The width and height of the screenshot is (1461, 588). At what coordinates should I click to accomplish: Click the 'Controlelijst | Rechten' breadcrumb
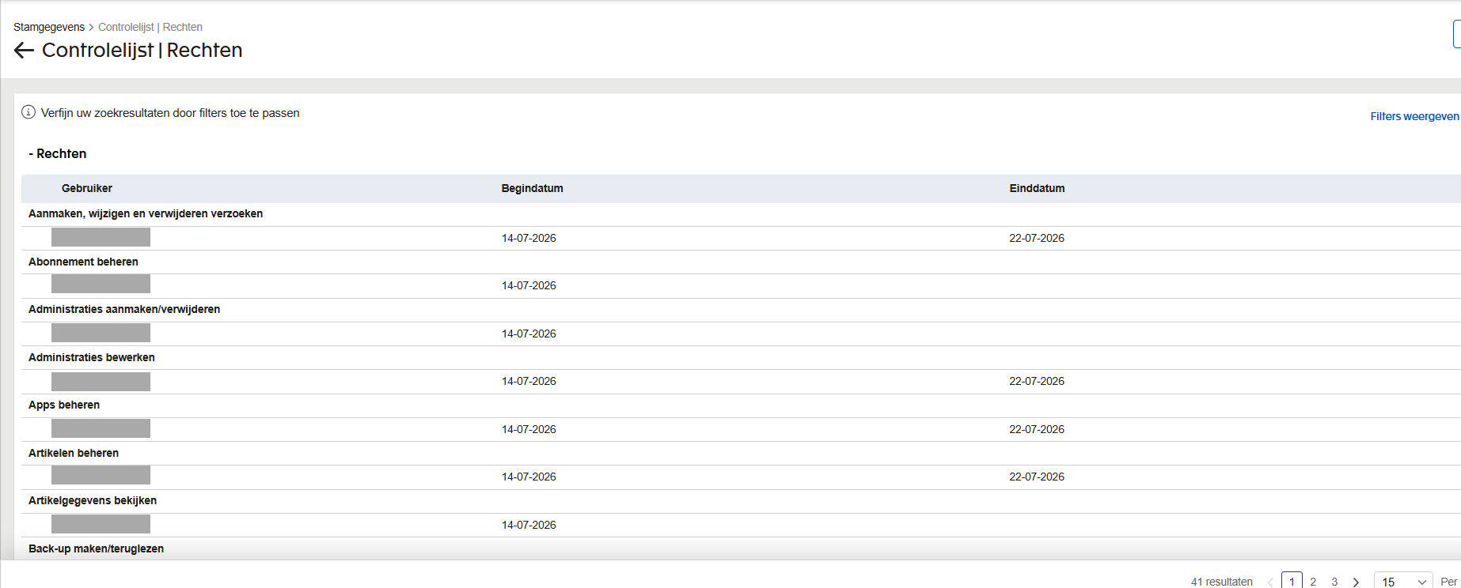coord(150,27)
